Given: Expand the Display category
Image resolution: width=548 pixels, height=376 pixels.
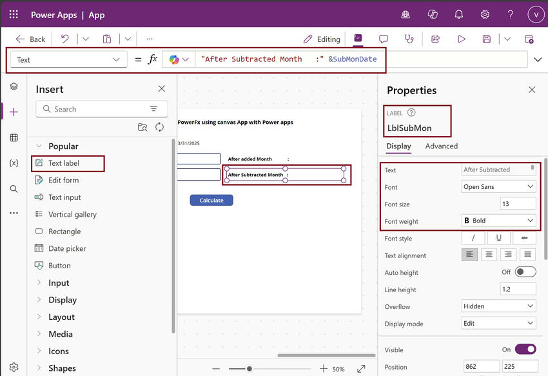Looking at the screenshot, I should (x=39, y=300).
